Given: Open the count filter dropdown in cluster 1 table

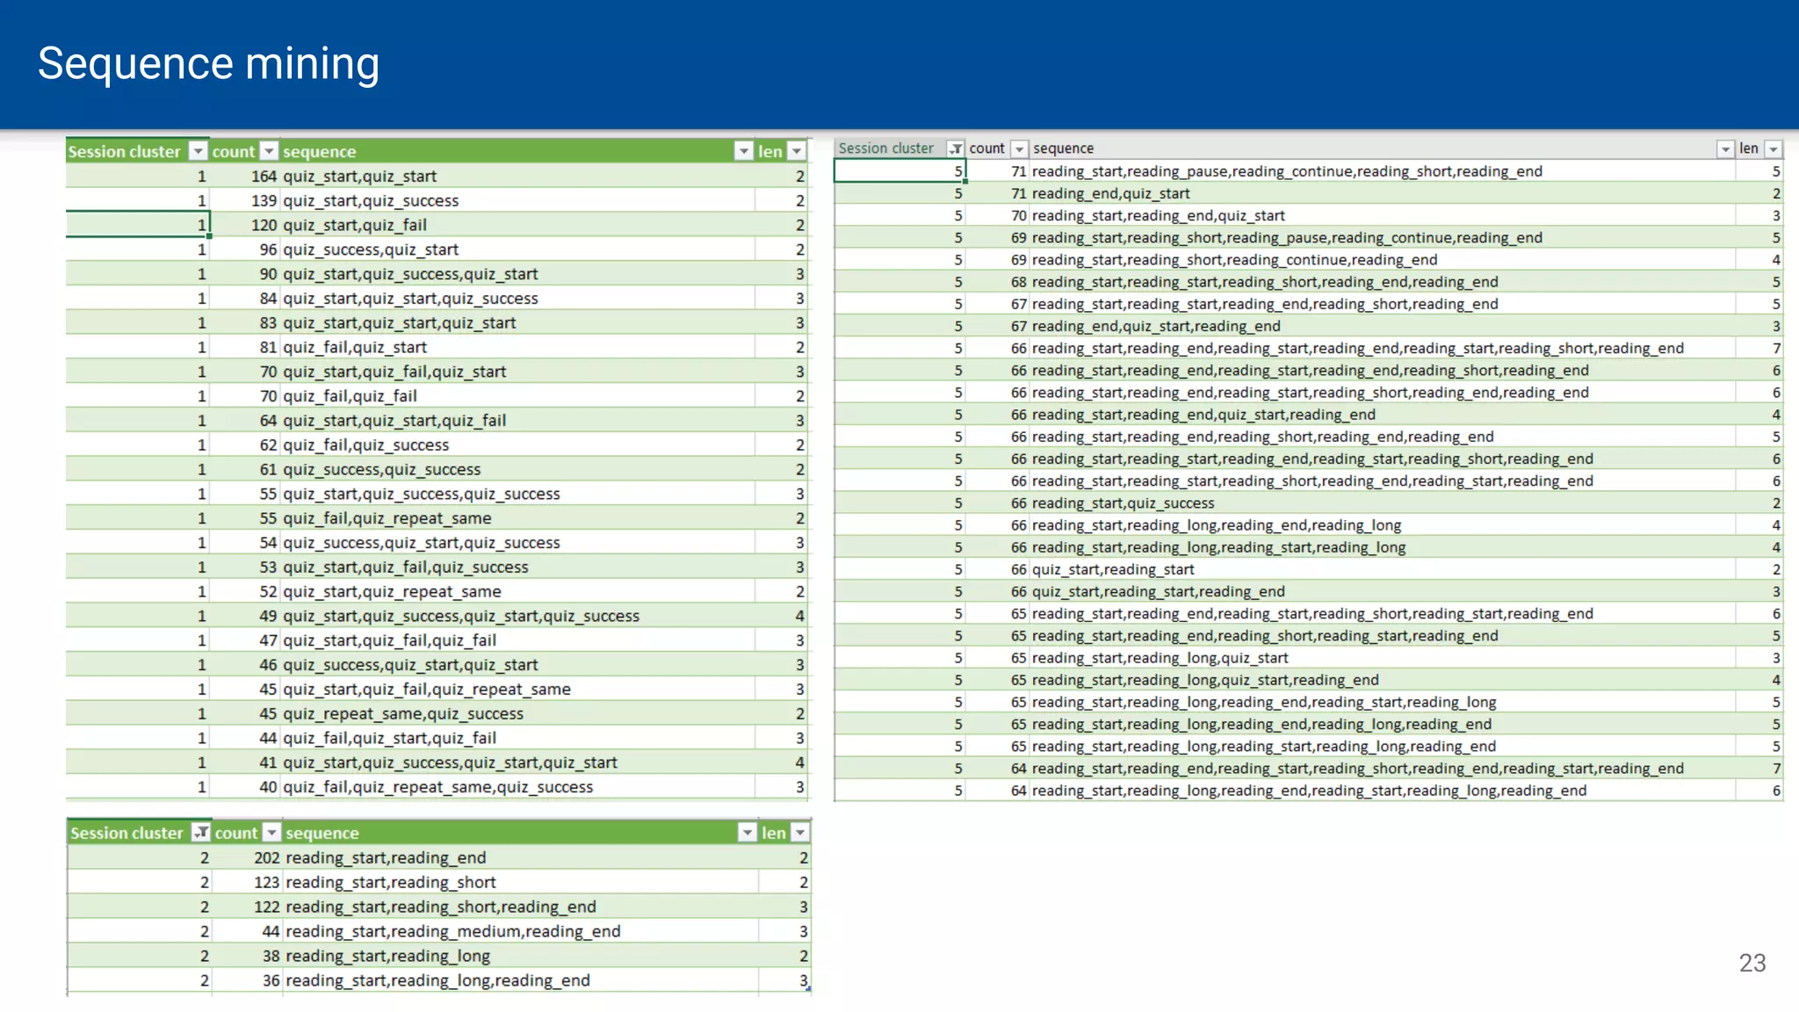Looking at the screenshot, I should click(269, 151).
